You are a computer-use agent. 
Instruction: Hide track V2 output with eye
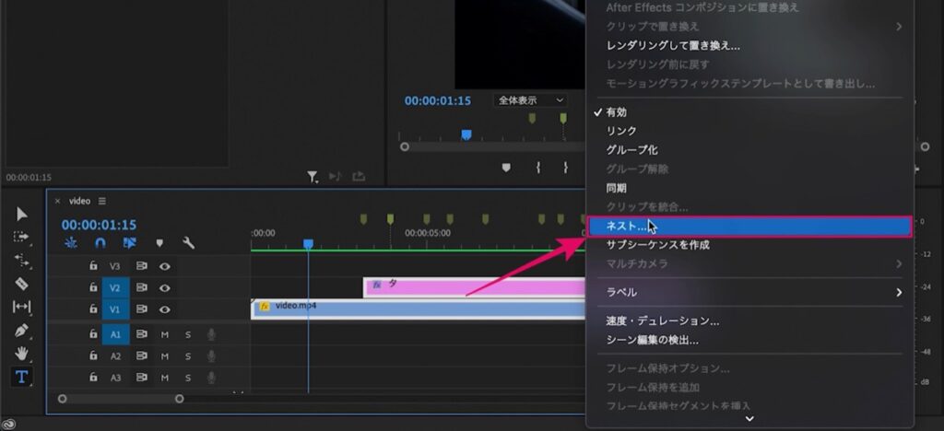[x=164, y=288]
